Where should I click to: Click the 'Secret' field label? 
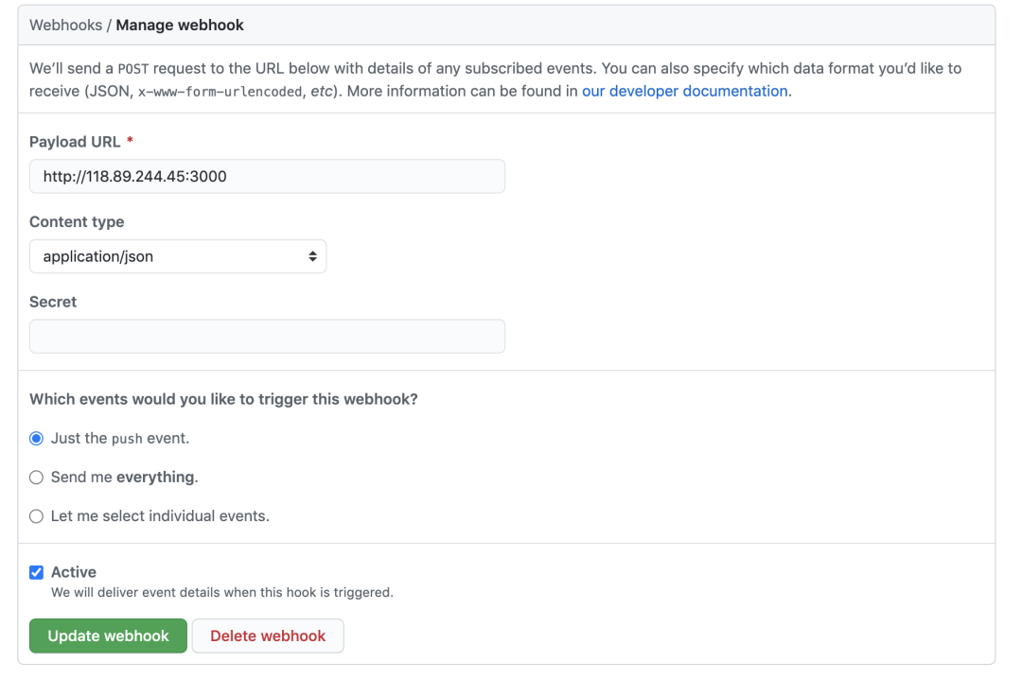point(53,302)
